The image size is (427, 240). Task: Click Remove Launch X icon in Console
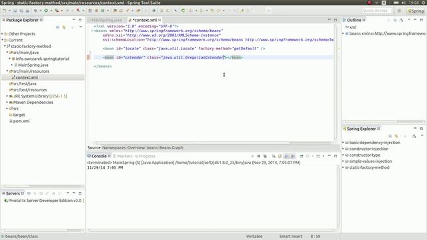coord(259,156)
